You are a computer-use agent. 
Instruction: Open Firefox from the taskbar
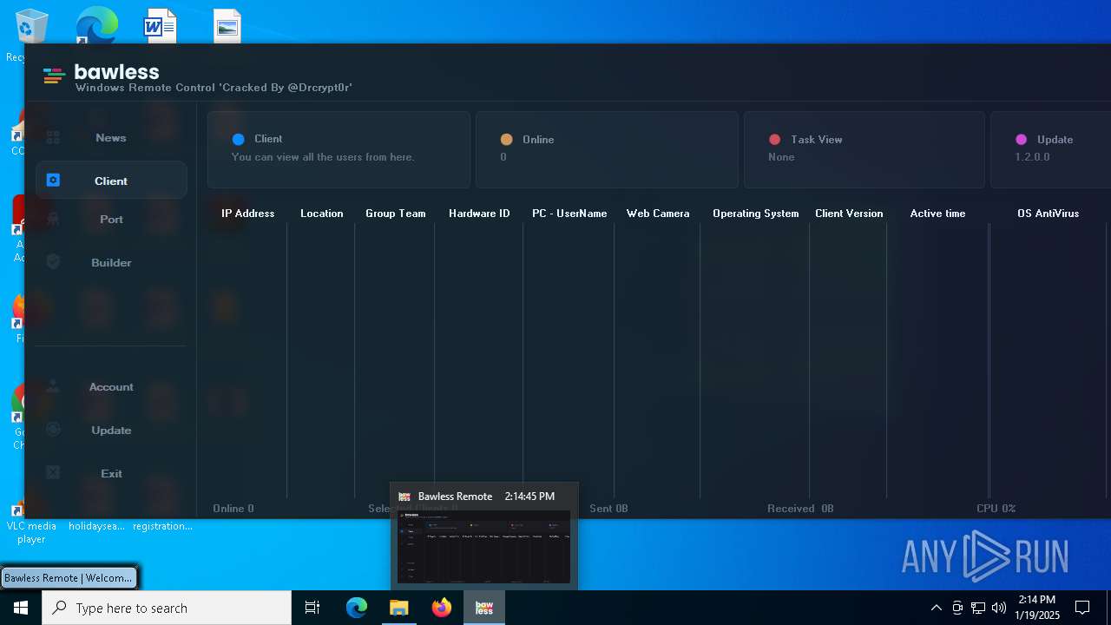point(442,608)
